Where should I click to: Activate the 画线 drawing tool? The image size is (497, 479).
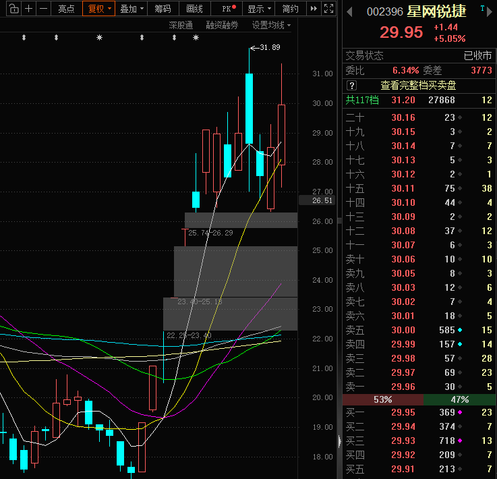tap(194, 9)
